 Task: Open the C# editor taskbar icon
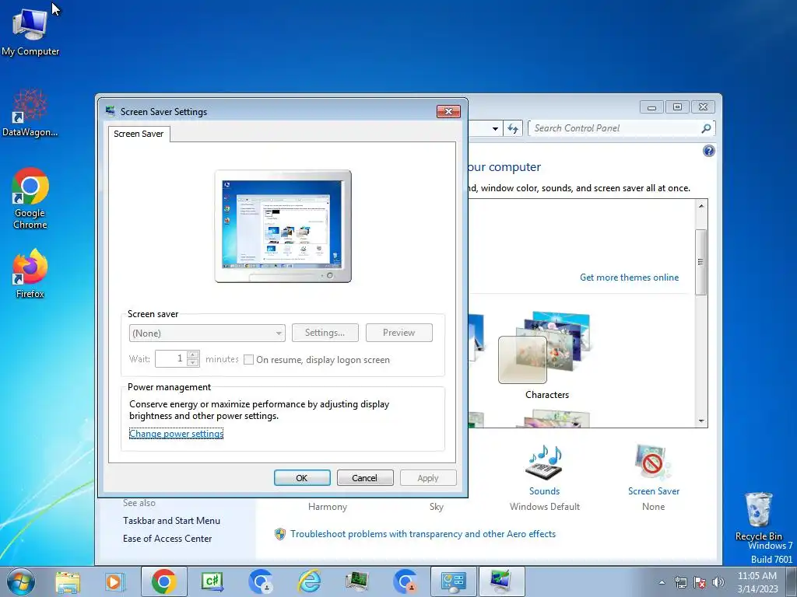[212, 581]
